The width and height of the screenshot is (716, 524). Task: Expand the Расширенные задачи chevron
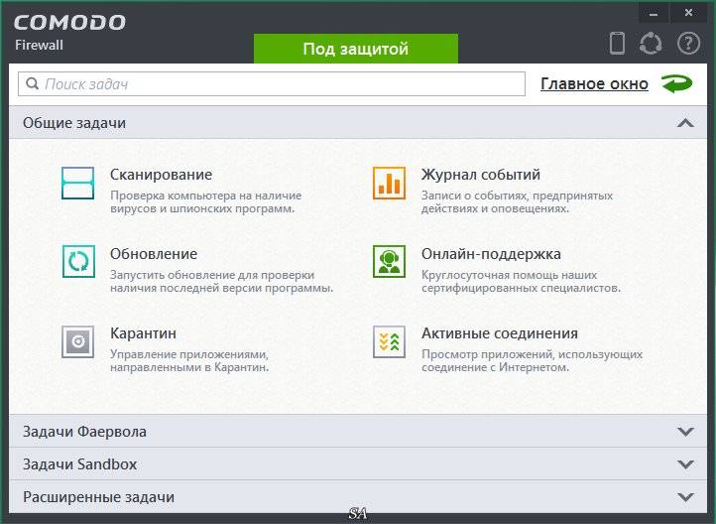(686, 497)
